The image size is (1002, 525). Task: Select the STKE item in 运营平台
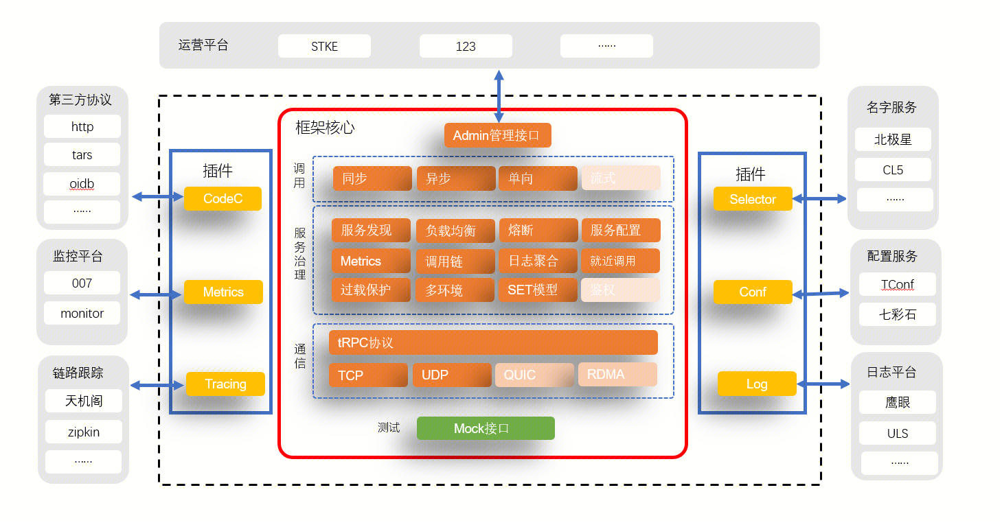click(x=324, y=47)
